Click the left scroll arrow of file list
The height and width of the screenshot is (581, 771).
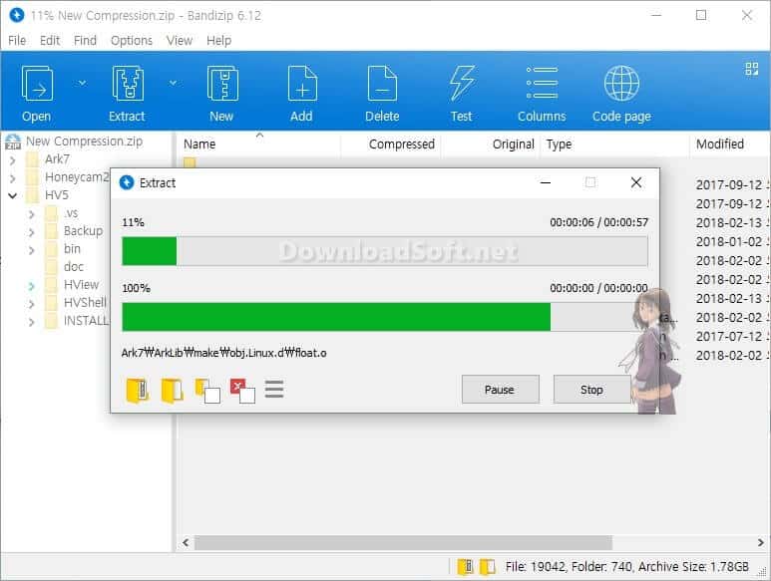tap(186, 543)
